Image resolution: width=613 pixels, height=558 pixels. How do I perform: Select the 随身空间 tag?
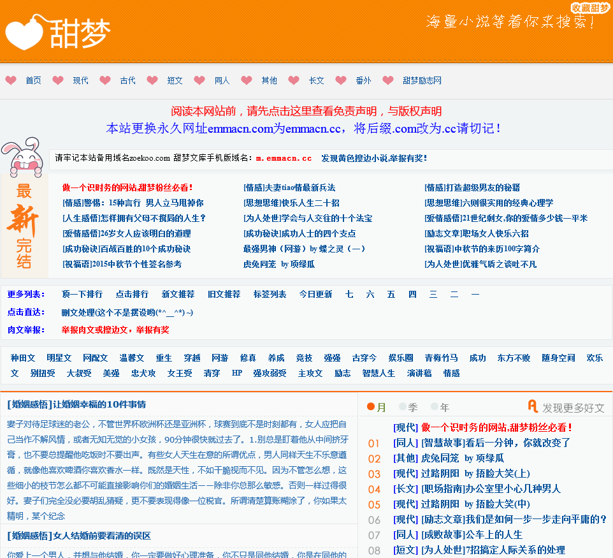click(x=558, y=358)
